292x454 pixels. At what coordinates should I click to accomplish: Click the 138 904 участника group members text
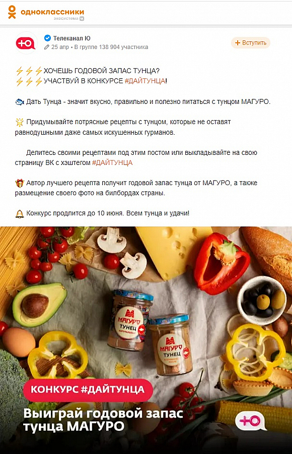(123, 47)
